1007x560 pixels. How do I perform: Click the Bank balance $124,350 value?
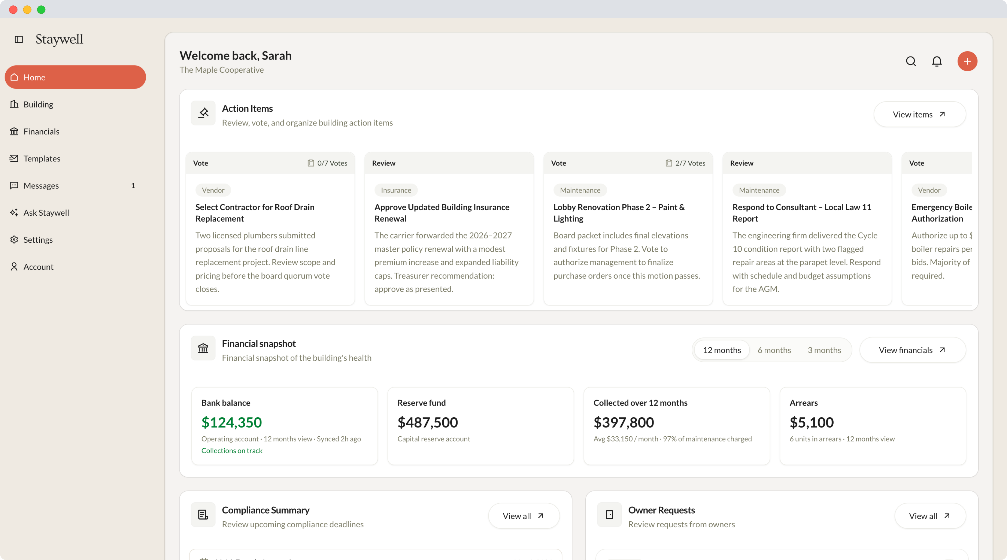231,422
